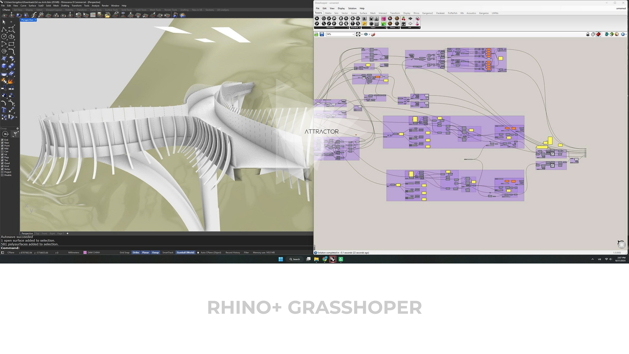Image resolution: width=629 pixels, height=354 pixels.
Task: Click the cherry icon in Util group
Action: [x=403, y=19]
